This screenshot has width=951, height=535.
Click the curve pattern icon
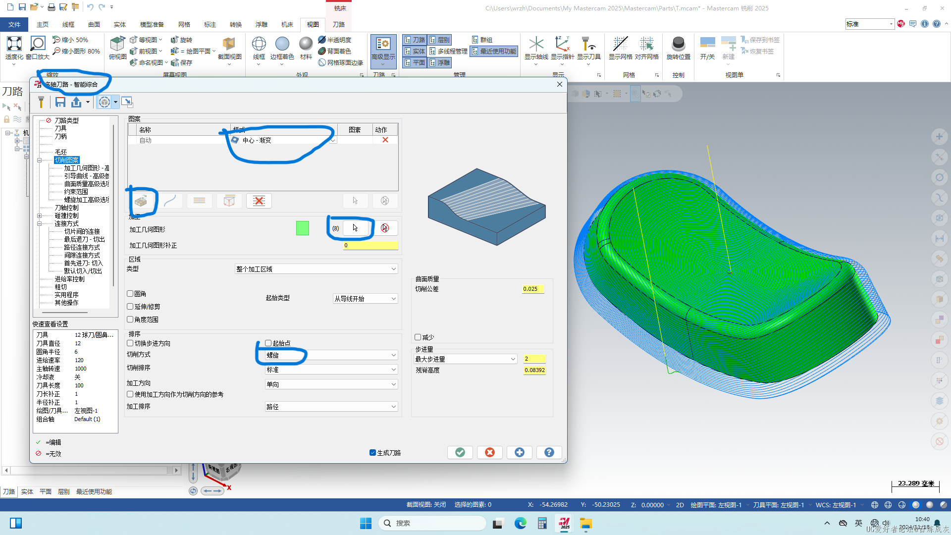[170, 201]
